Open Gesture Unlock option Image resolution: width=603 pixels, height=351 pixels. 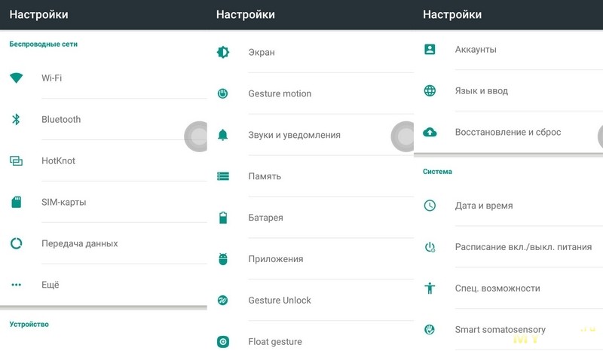280,301
